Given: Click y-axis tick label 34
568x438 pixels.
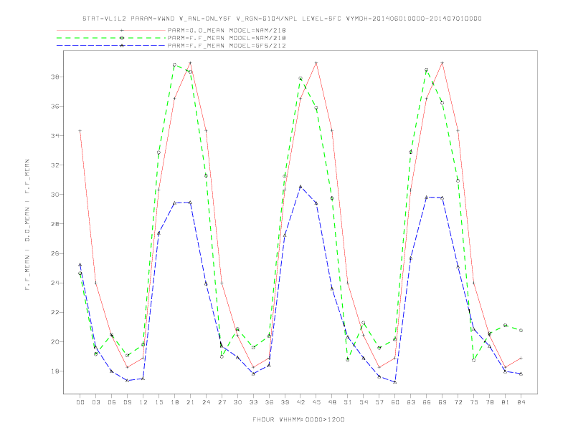Looking at the screenshot, I should [55, 135].
